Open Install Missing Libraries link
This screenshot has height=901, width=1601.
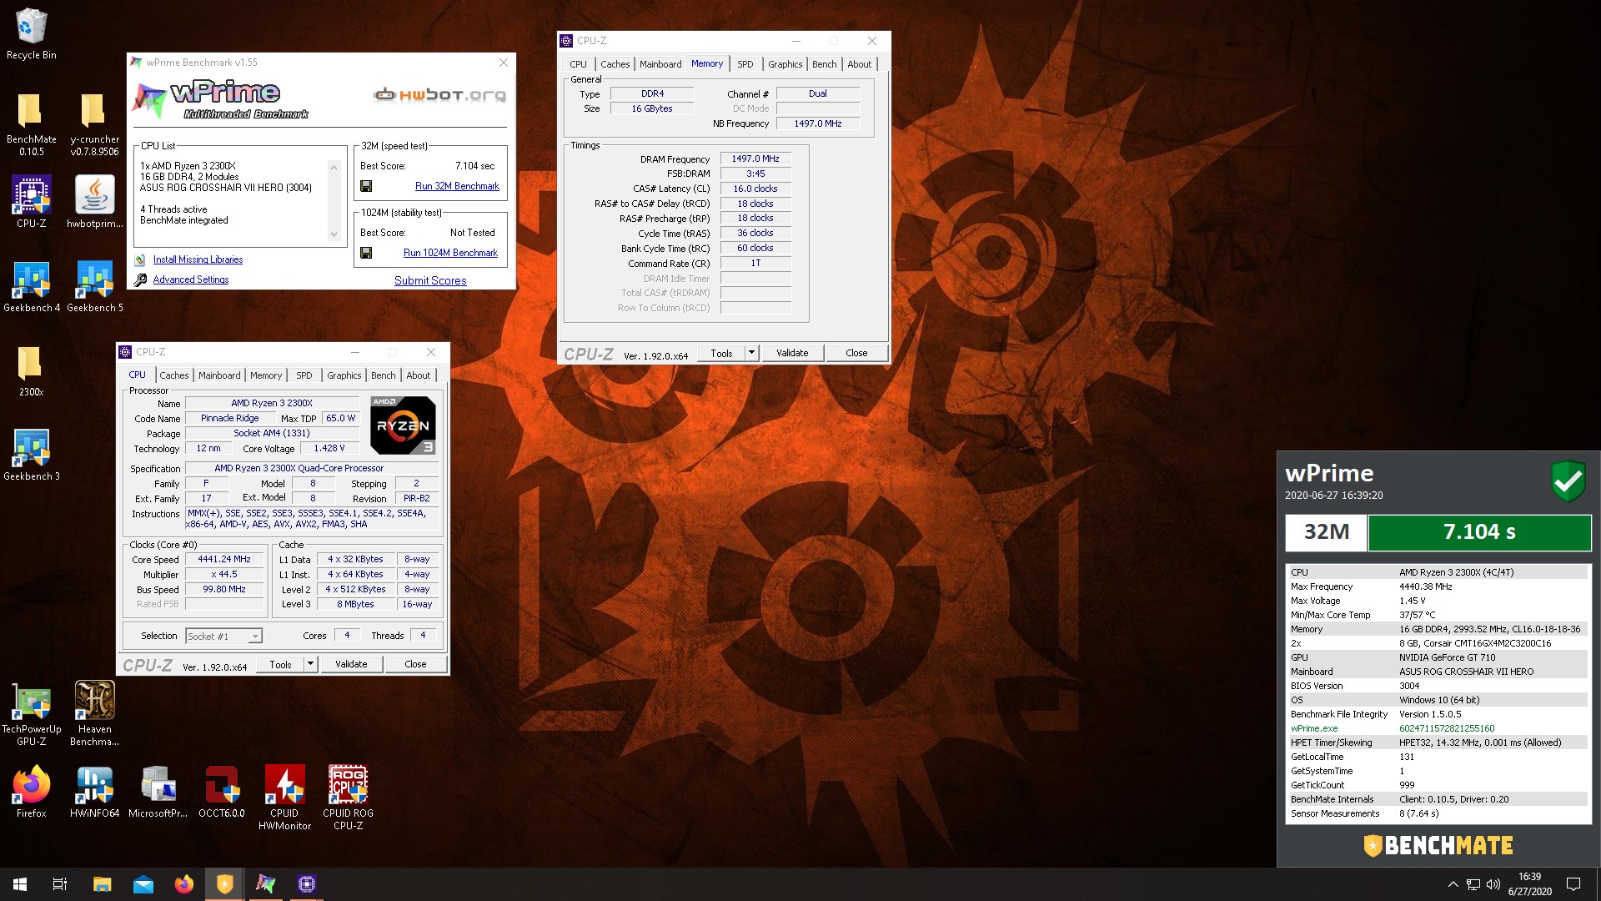click(198, 259)
